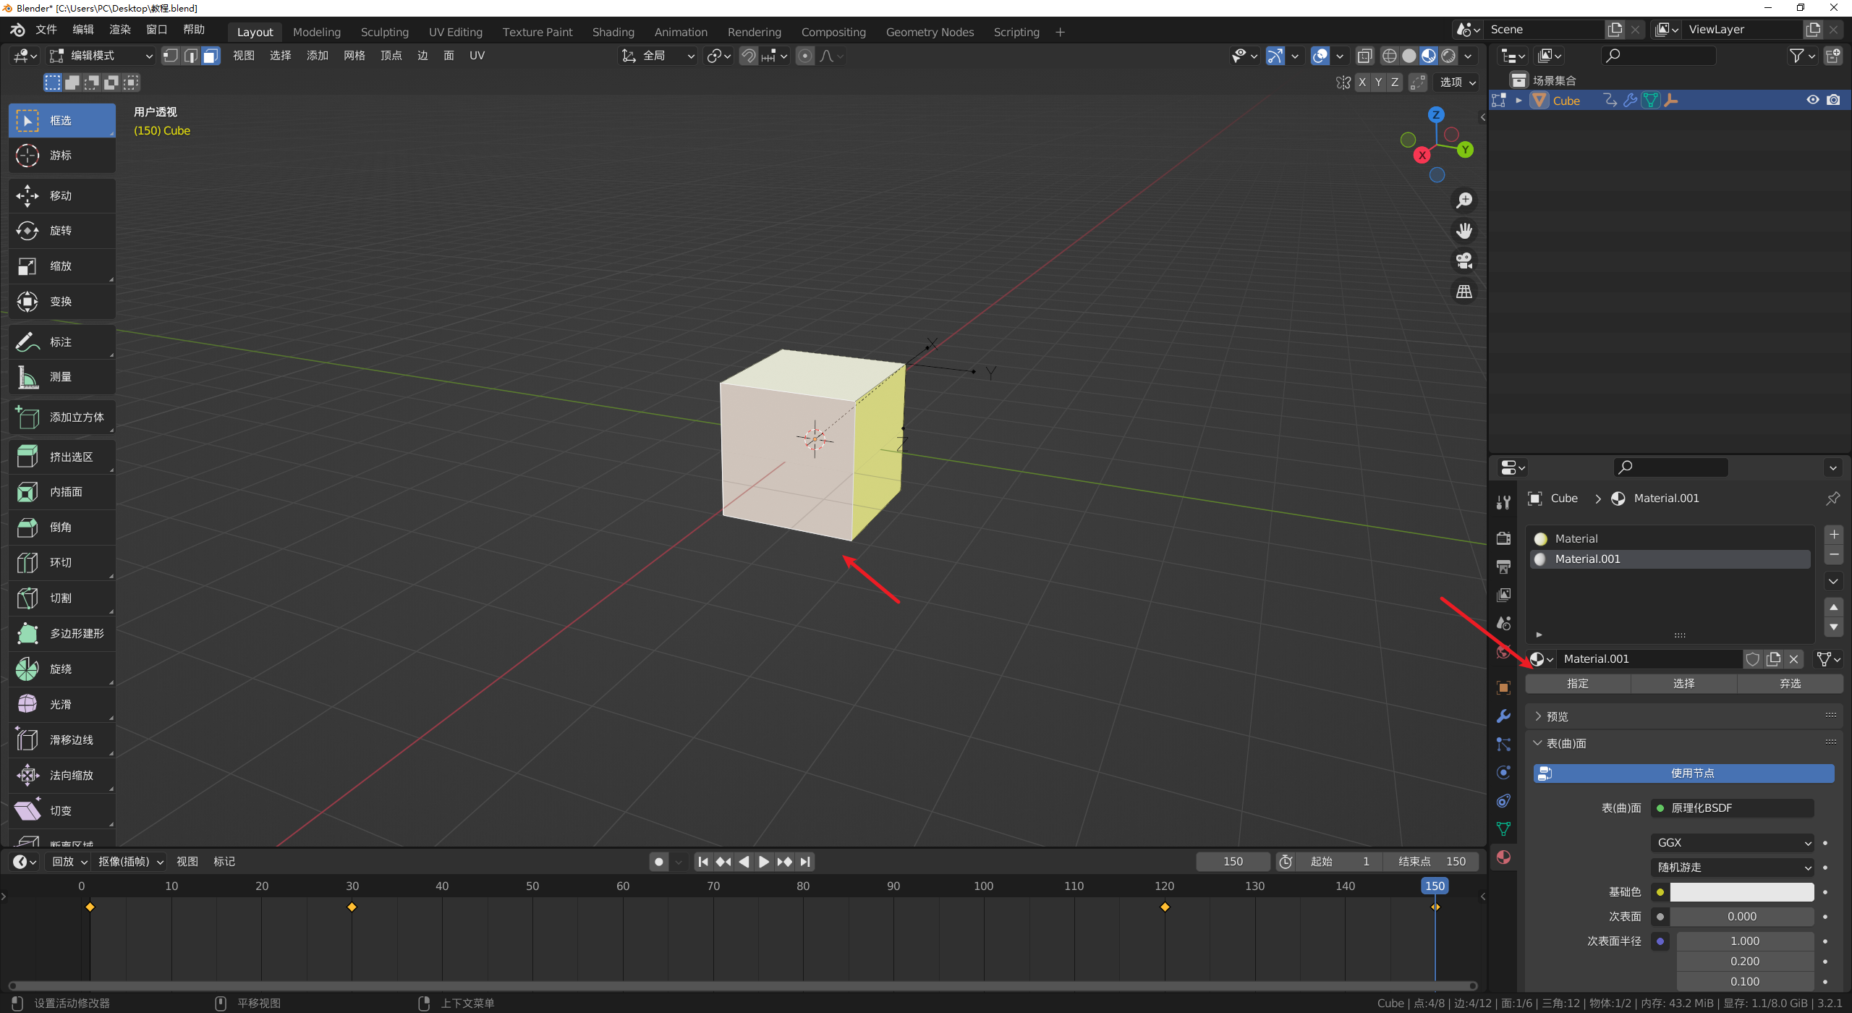Expand the 预览 (Preview) panel

tap(1557, 716)
